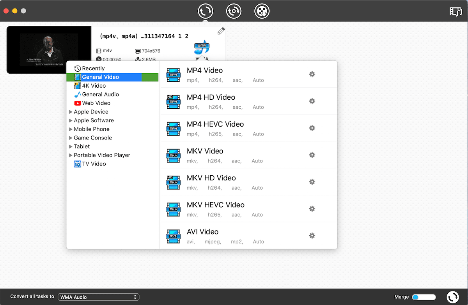The height and width of the screenshot is (305, 468).
Task: Open the WMA Audio format dropdown
Action: 98,297
